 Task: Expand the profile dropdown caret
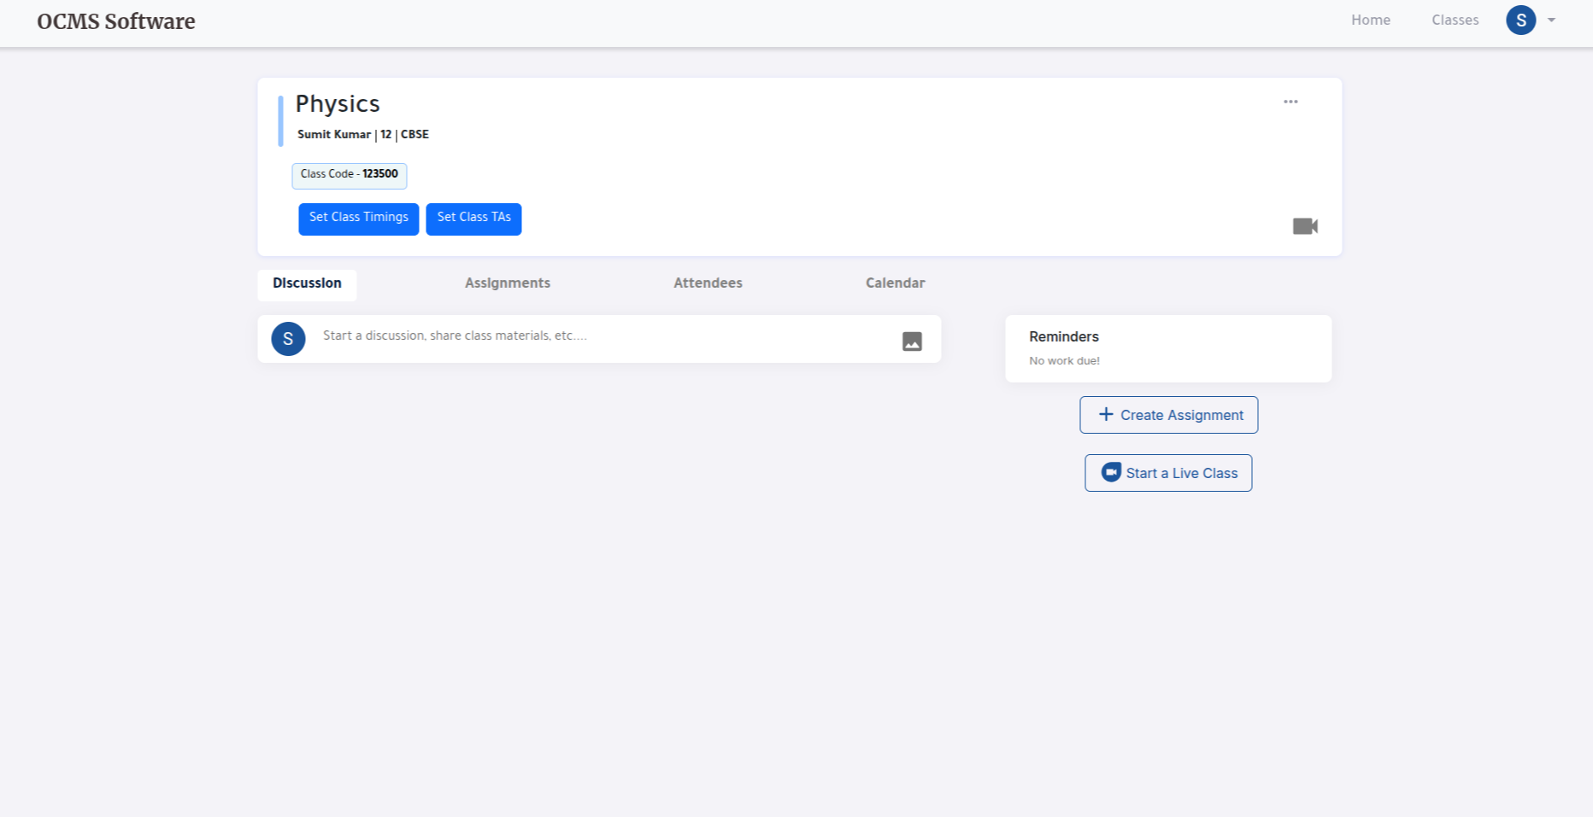(1551, 20)
